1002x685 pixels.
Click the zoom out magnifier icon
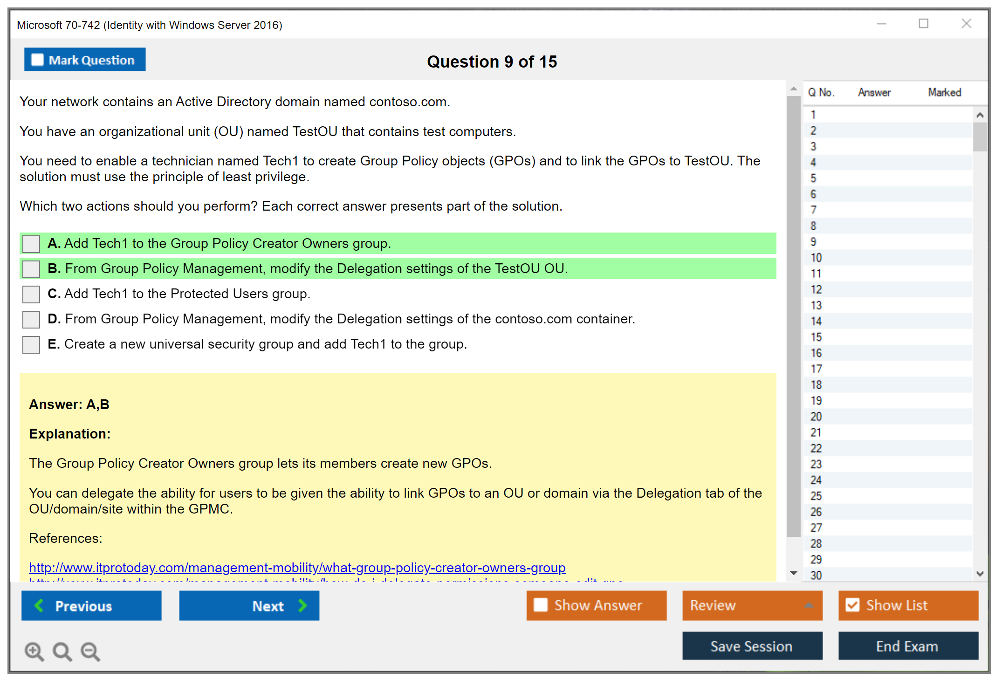(90, 651)
